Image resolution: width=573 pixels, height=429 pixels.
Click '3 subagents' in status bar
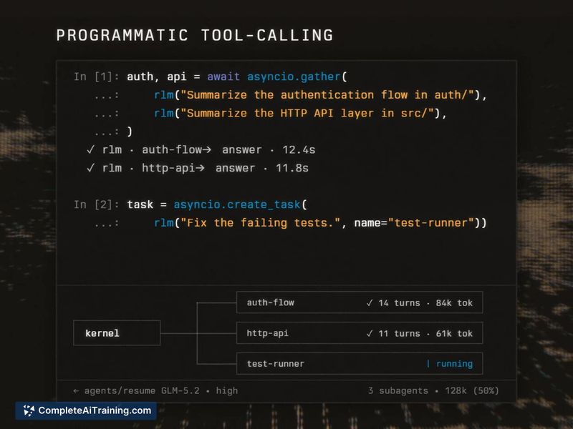[398, 390]
